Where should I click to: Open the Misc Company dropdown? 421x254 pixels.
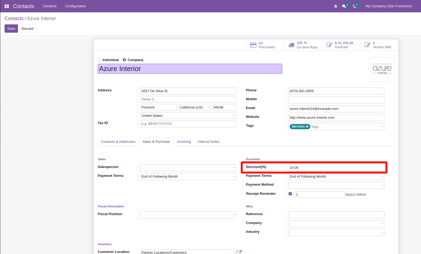pyautogui.click(x=336, y=224)
